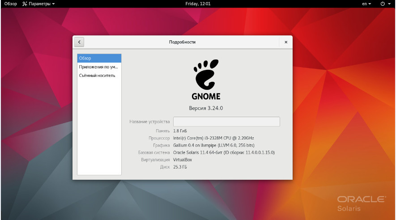Click the Gallium 0.4 on llvmpipe value
Viewport: 396px width, 220px height.
(213, 145)
